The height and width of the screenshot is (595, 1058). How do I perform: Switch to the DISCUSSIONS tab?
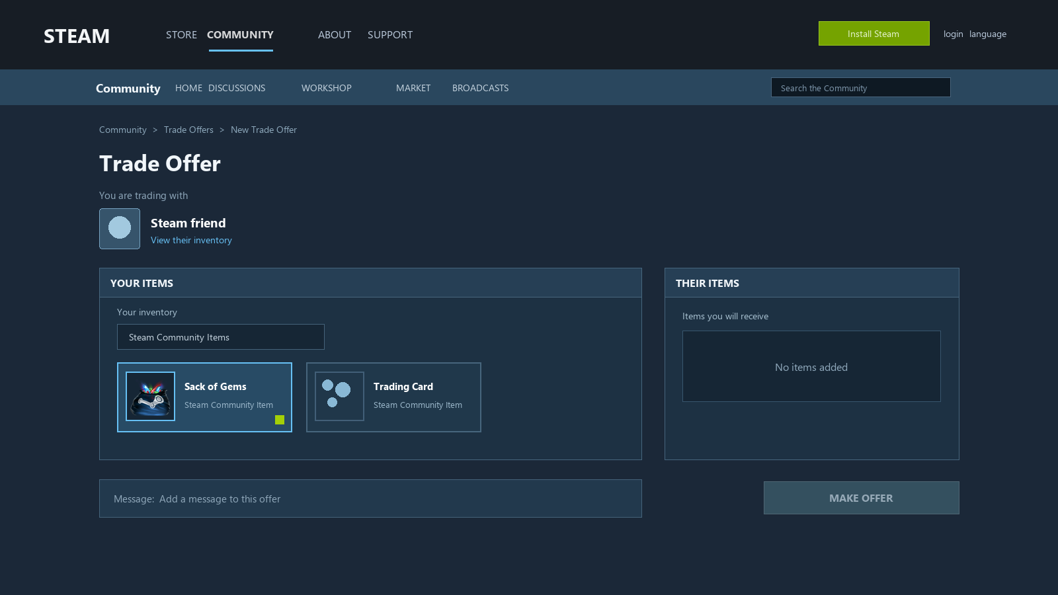click(x=237, y=88)
